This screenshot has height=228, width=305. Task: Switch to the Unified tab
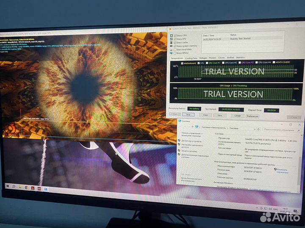click(230, 57)
